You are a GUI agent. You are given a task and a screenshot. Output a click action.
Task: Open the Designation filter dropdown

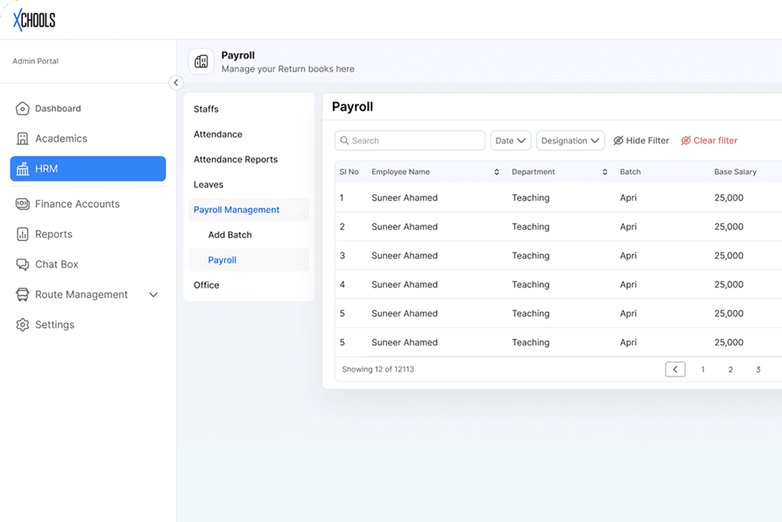pyautogui.click(x=570, y=141)
